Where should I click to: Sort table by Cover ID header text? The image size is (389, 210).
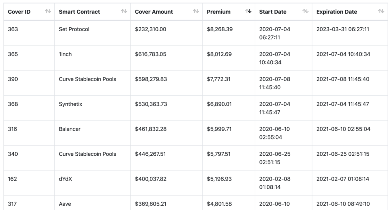(19, 12)
